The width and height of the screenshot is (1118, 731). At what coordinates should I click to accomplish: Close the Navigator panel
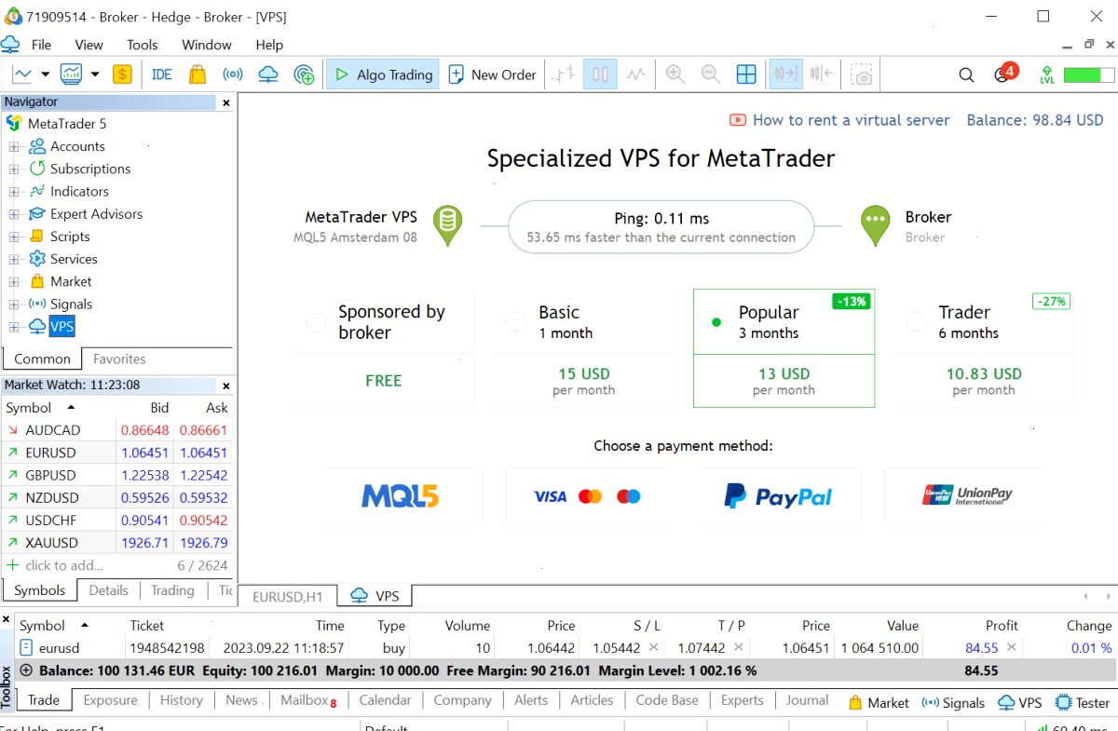point(225,102)
